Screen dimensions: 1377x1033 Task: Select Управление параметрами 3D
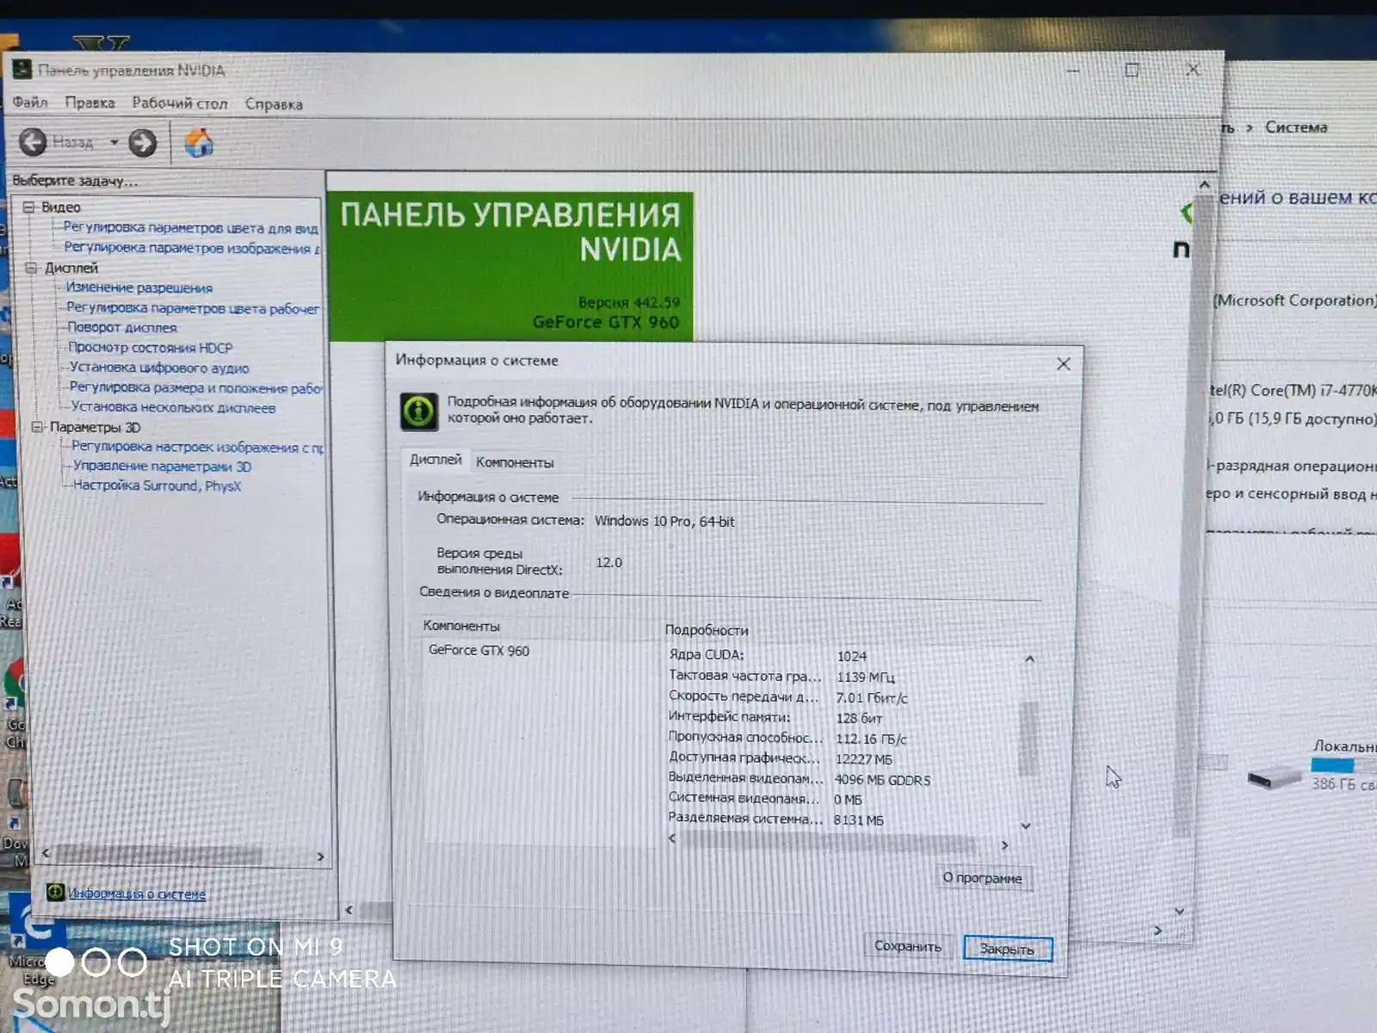click(x=162, y=466)
